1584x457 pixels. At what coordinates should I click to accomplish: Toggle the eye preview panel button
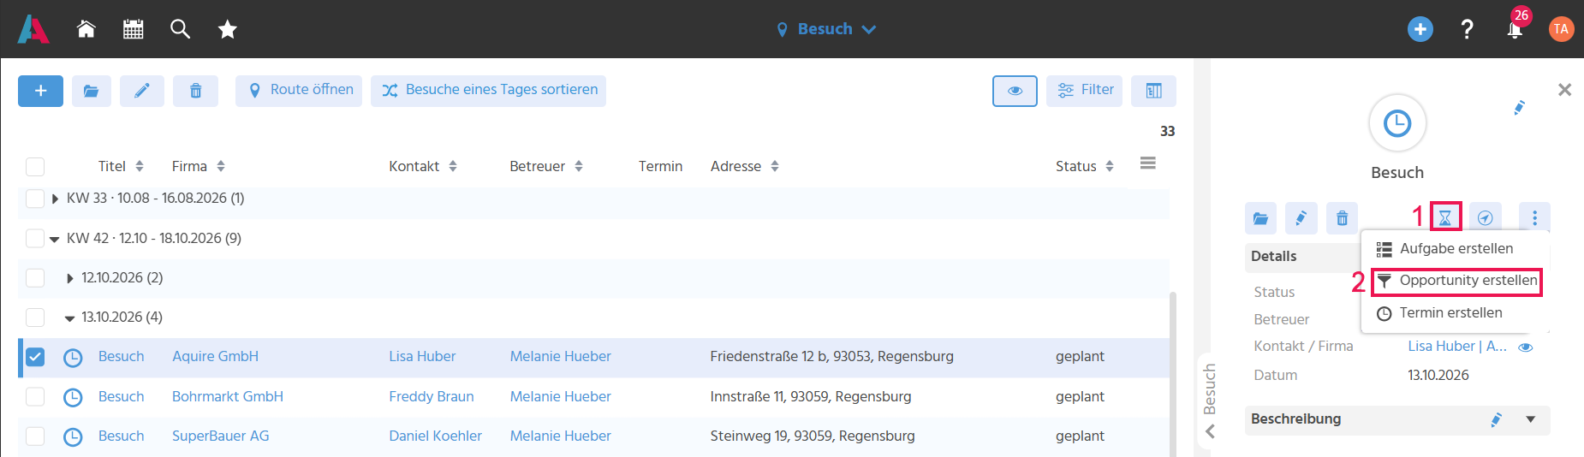coord(1015,91)
